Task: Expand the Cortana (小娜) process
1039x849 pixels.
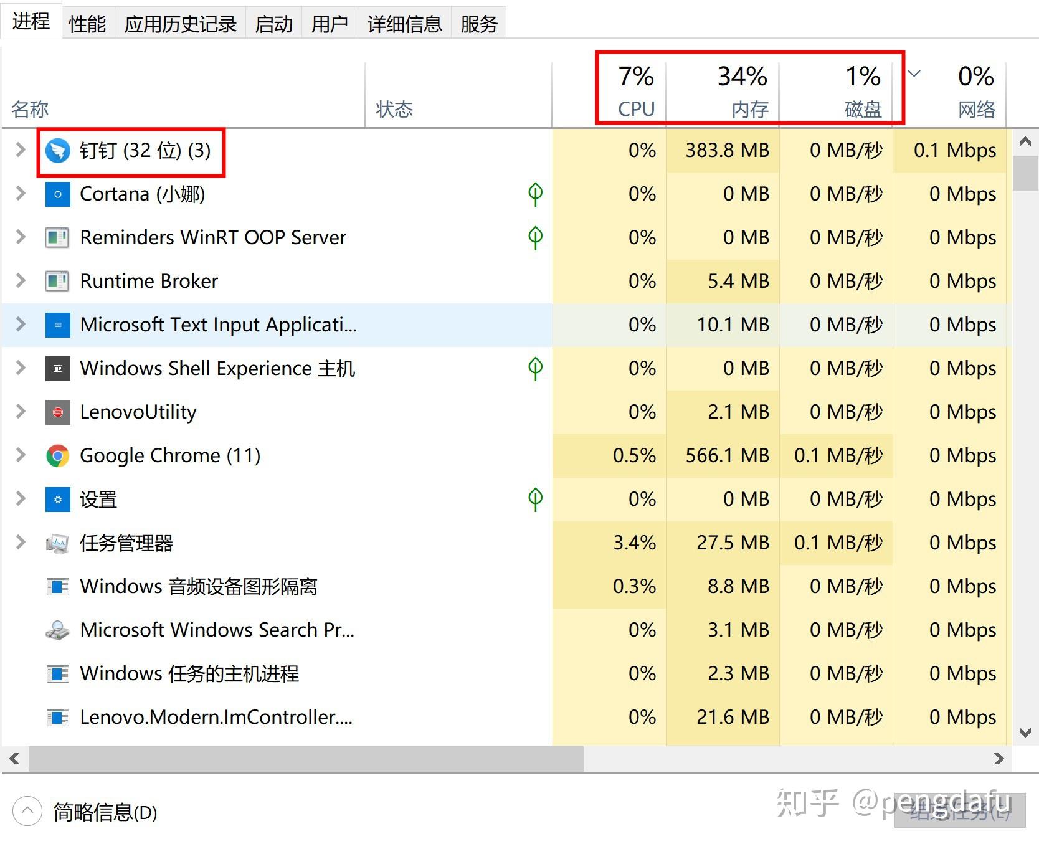Action: (x=21, y=194)
